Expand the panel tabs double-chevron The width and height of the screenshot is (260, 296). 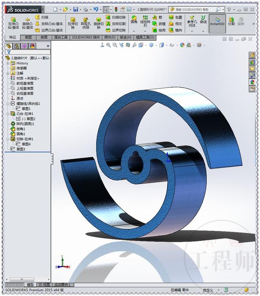(48, 46)
